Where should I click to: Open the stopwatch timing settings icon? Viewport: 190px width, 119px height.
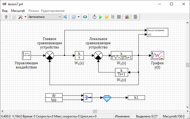pyautogui.click(x=94, y=17)
